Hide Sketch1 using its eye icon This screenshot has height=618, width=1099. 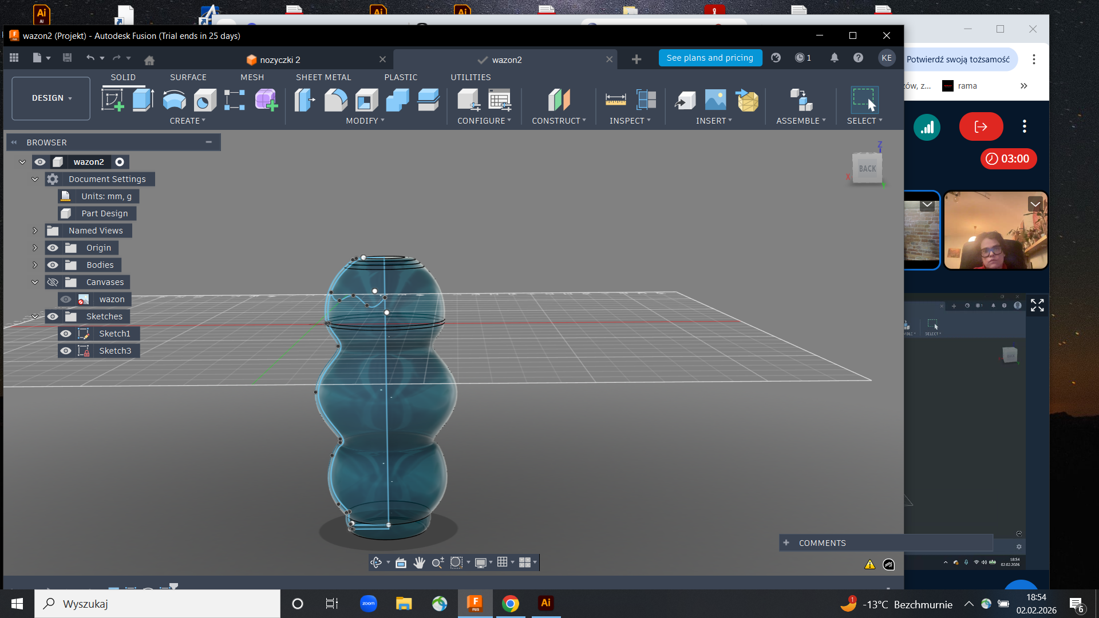(66, 334)
